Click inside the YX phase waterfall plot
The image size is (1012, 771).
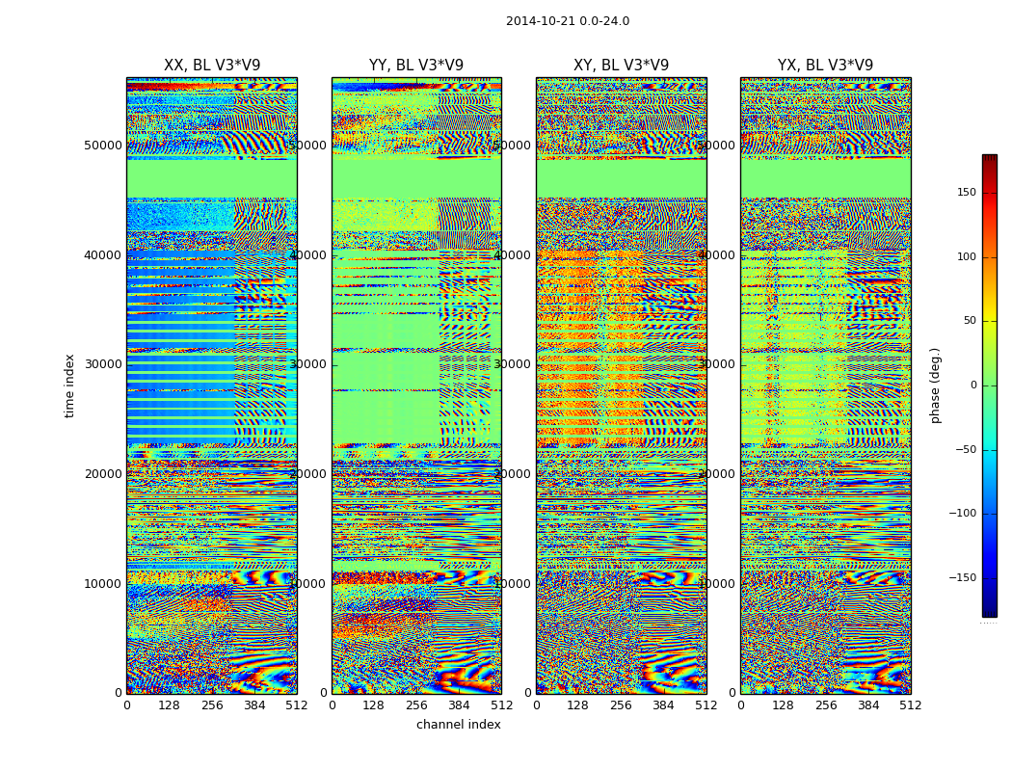(x=825, y=385)
